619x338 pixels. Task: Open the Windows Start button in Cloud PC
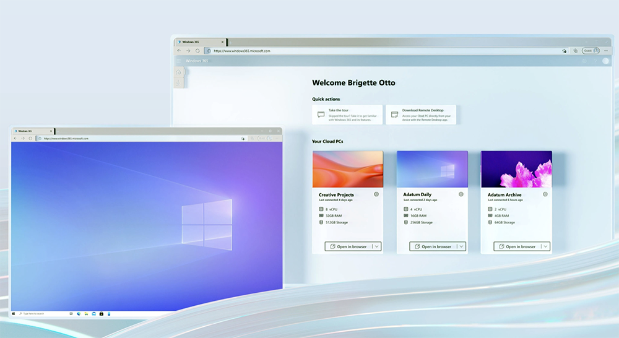click(14, 313)
